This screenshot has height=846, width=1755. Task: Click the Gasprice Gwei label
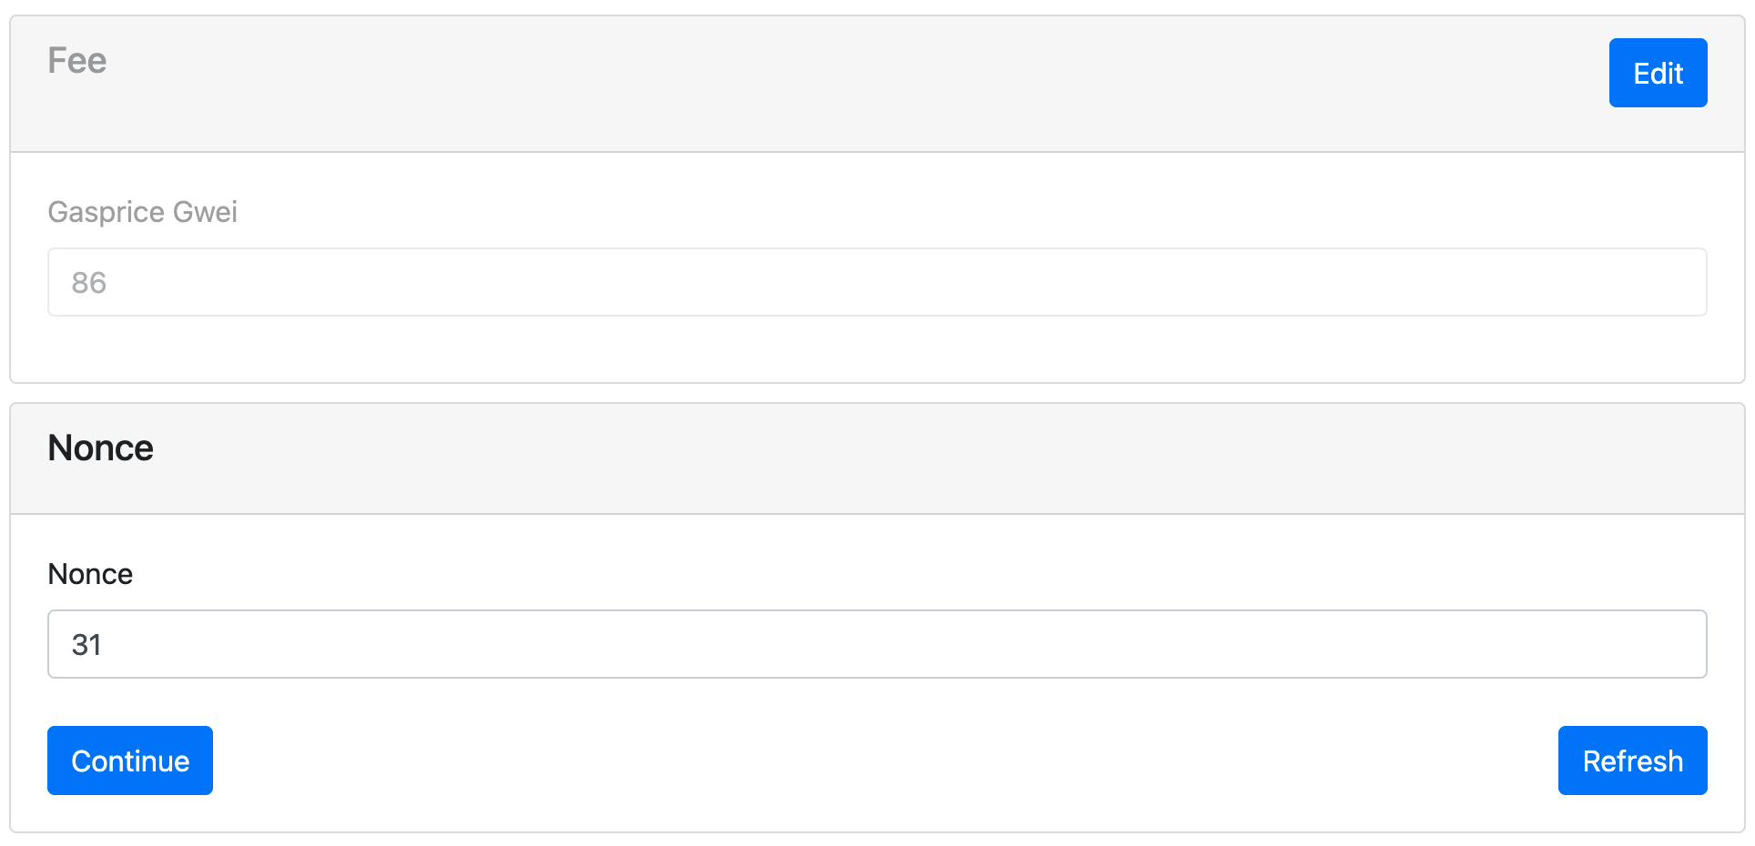(x=142, y=212)
